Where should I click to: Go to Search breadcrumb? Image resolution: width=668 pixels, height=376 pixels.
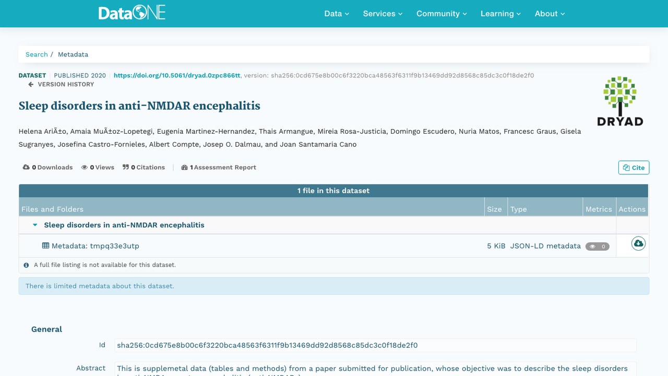[x=37, y=54]
